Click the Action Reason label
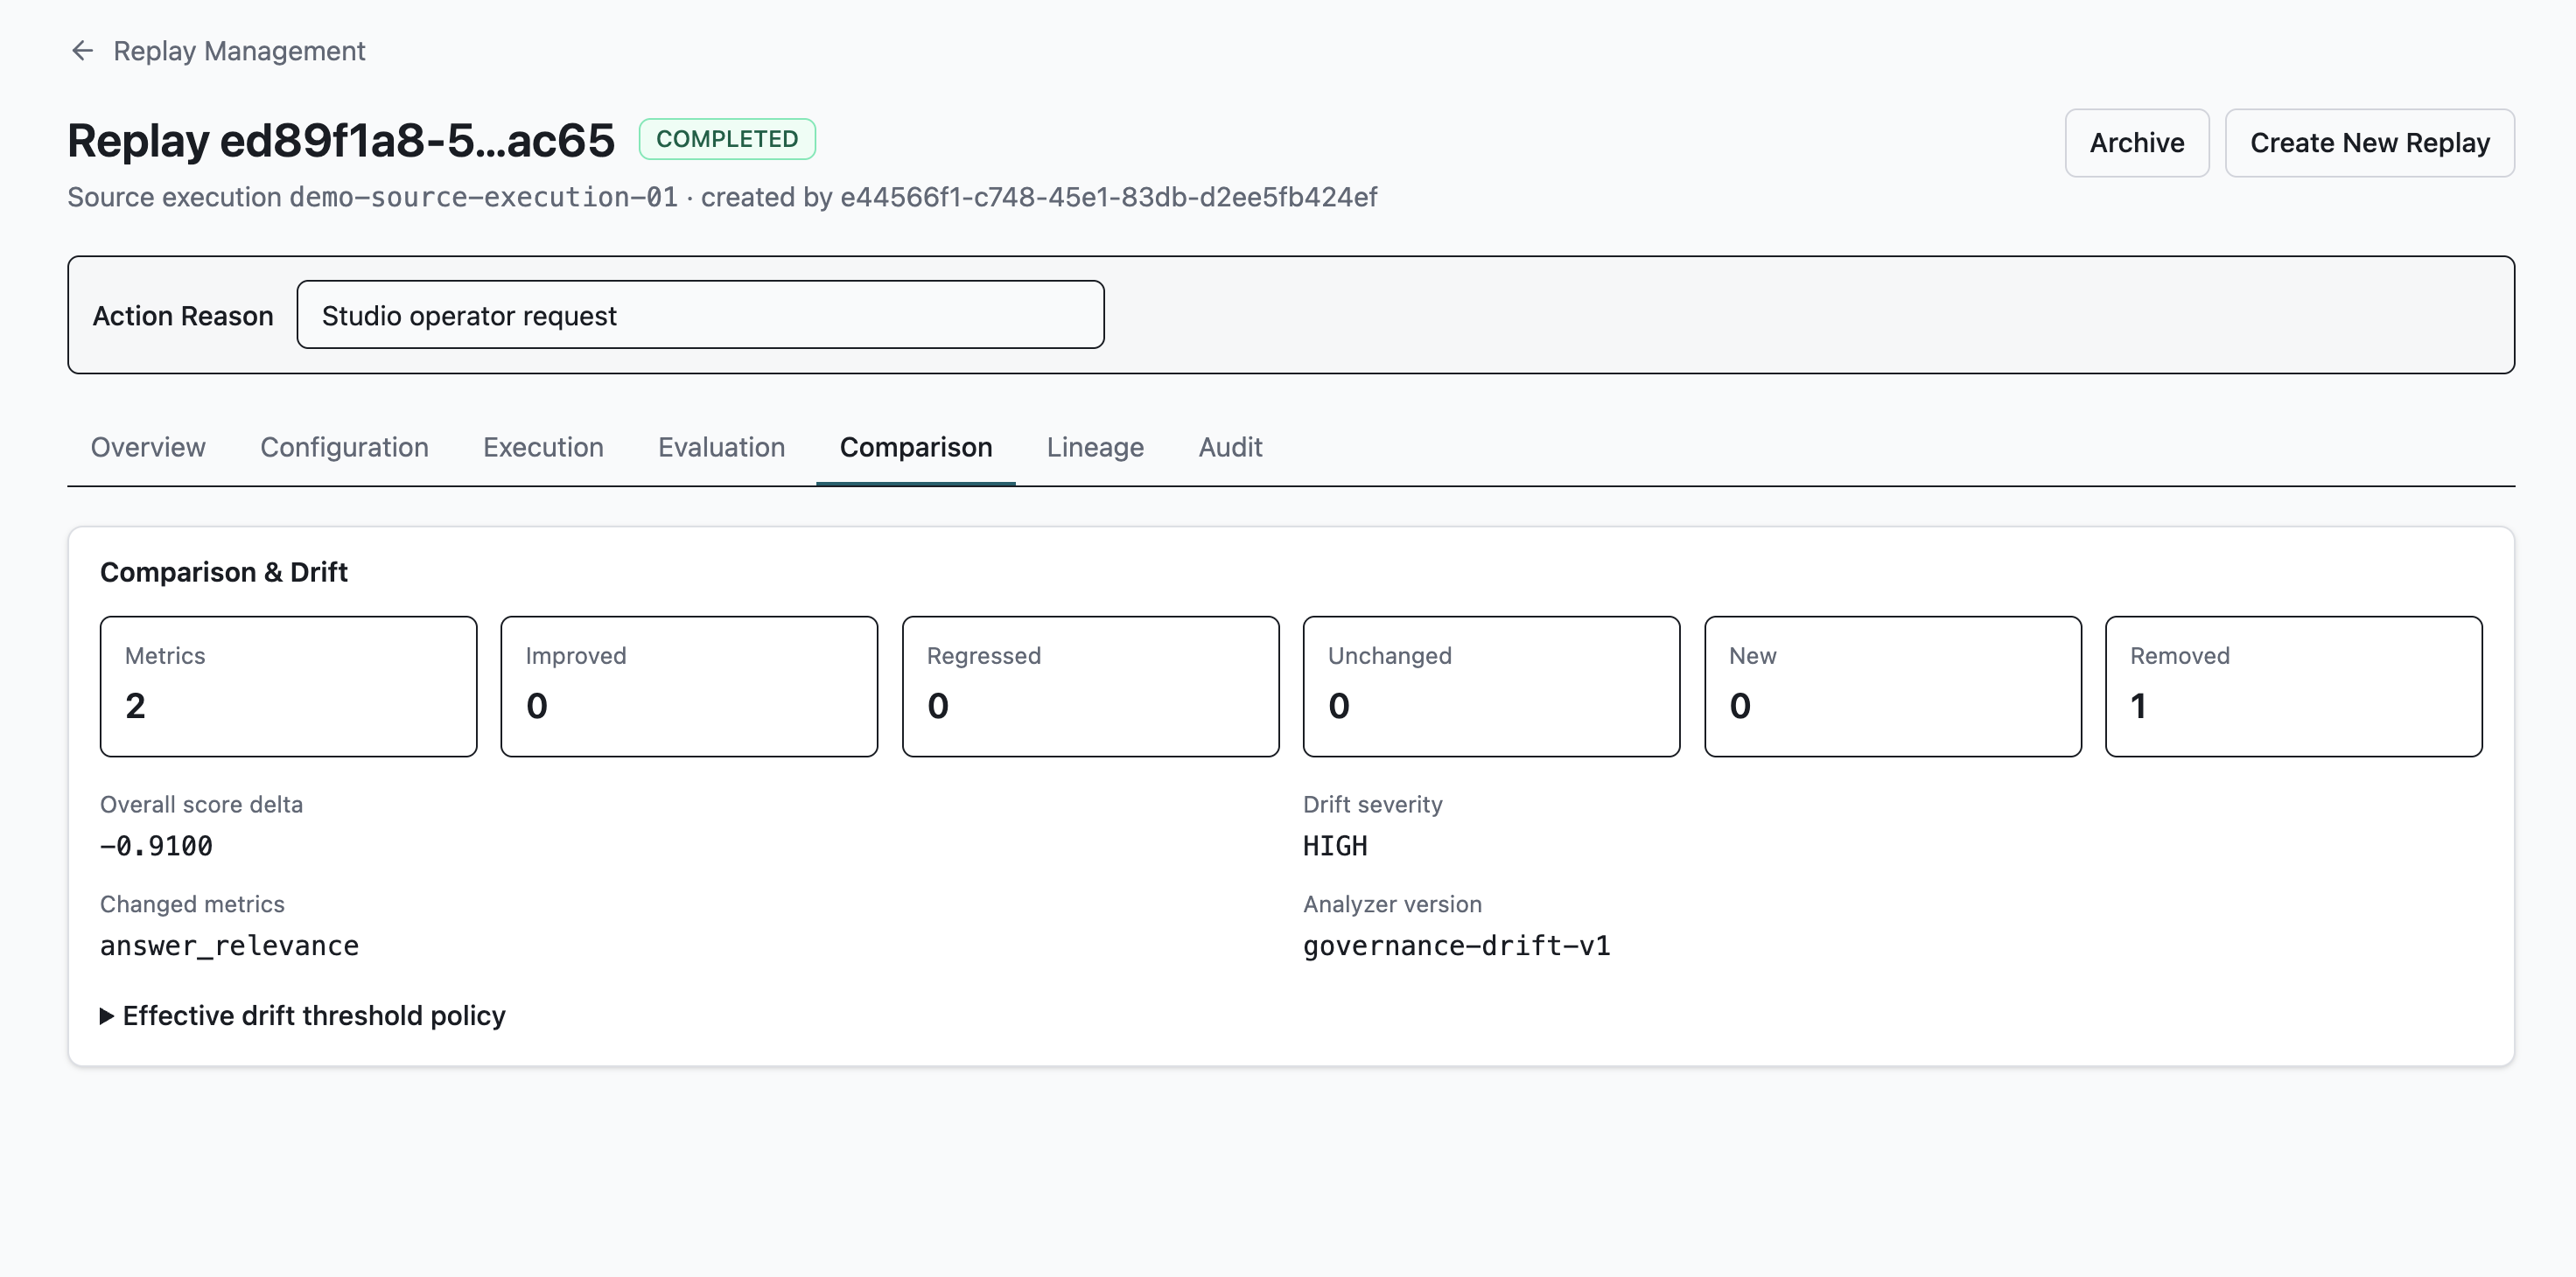The width and height of the screenshot is (2576, 1277). tap(183, 316)
